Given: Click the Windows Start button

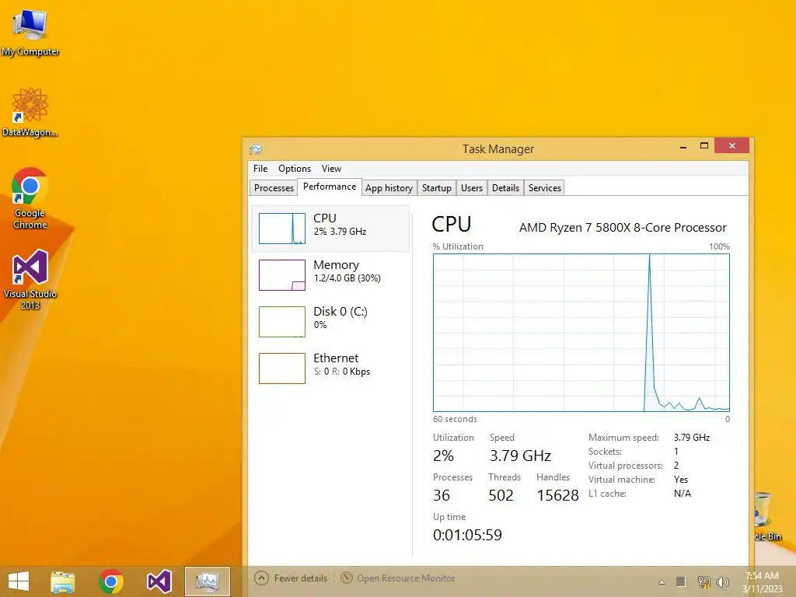Looking at the screenshot, I should pyautogui.click(x=19, y=581).
